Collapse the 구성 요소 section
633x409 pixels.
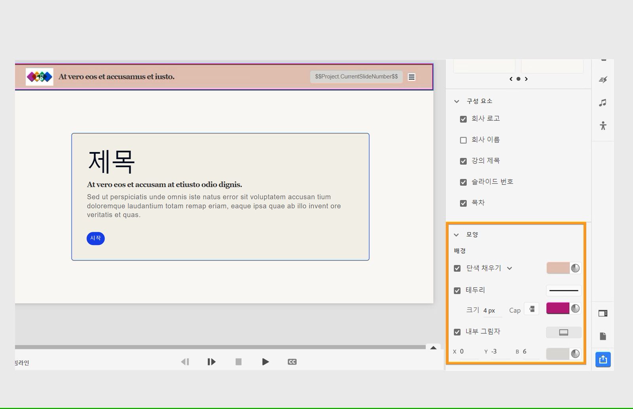(456, 101)
